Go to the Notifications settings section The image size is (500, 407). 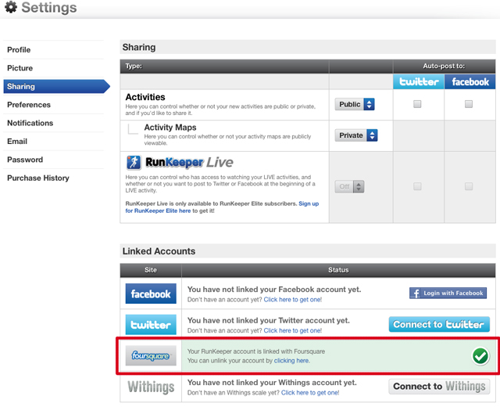30,123
